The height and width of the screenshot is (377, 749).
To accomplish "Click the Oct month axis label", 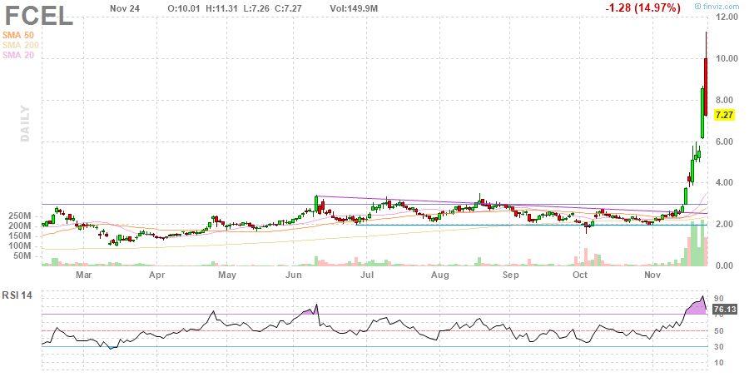I will (580, 275).
